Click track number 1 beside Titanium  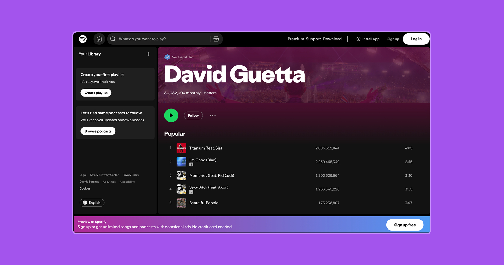171,148
